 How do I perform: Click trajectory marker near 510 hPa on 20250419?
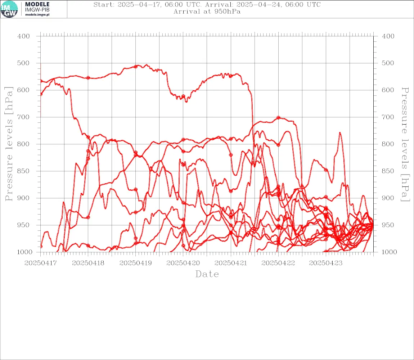136,67
